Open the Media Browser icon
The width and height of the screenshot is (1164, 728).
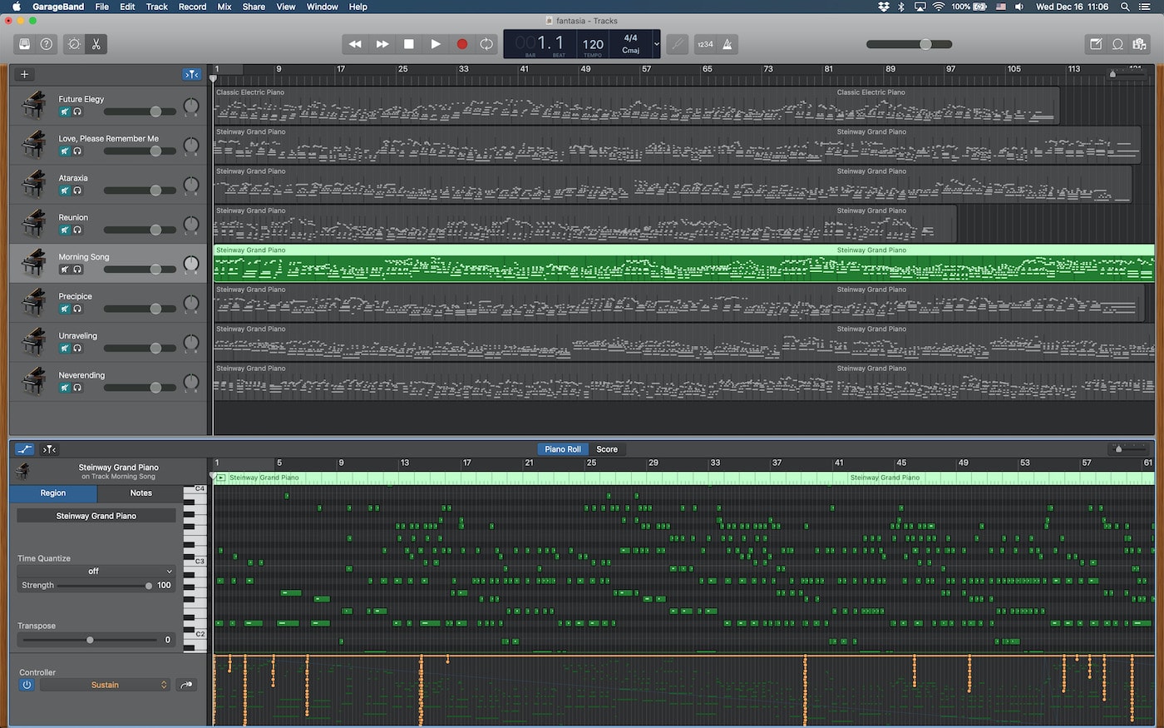pyautogui.click(x=1140, y=44)
